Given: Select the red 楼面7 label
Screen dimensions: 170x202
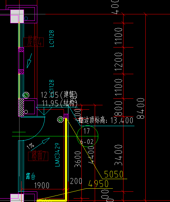Looking at the screenshot, I should pyautogui.click(x=38, y=156).
